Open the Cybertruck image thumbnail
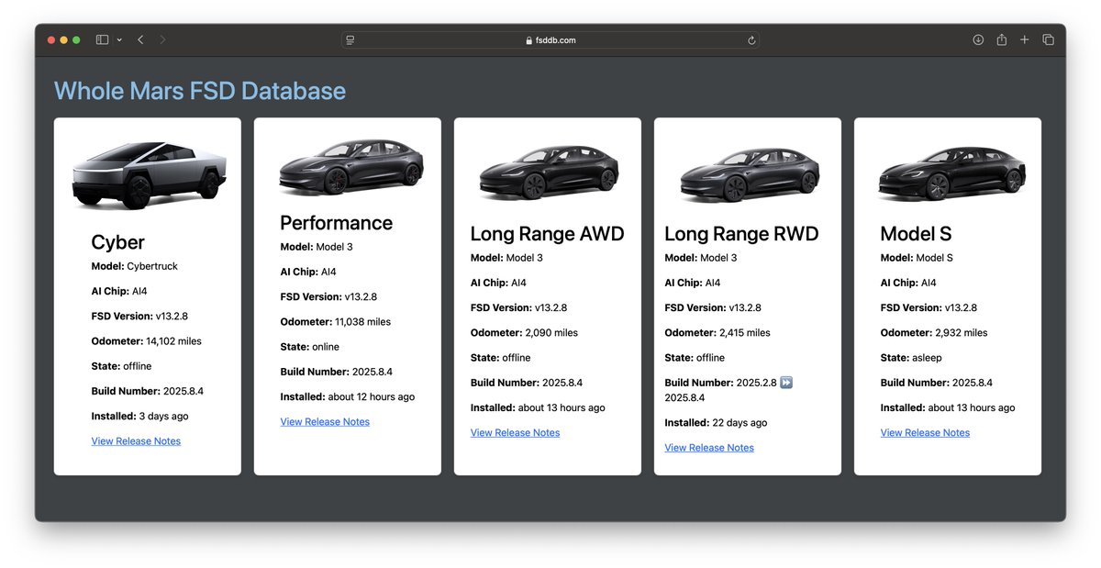The image size is (1101, 568). click(x=150, y=174)
